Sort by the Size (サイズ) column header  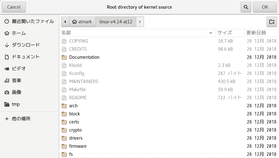[x=229, y=33]
